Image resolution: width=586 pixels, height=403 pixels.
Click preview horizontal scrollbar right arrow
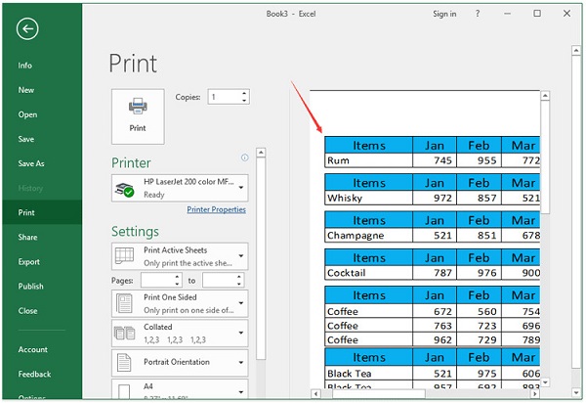tap(535, 393)
